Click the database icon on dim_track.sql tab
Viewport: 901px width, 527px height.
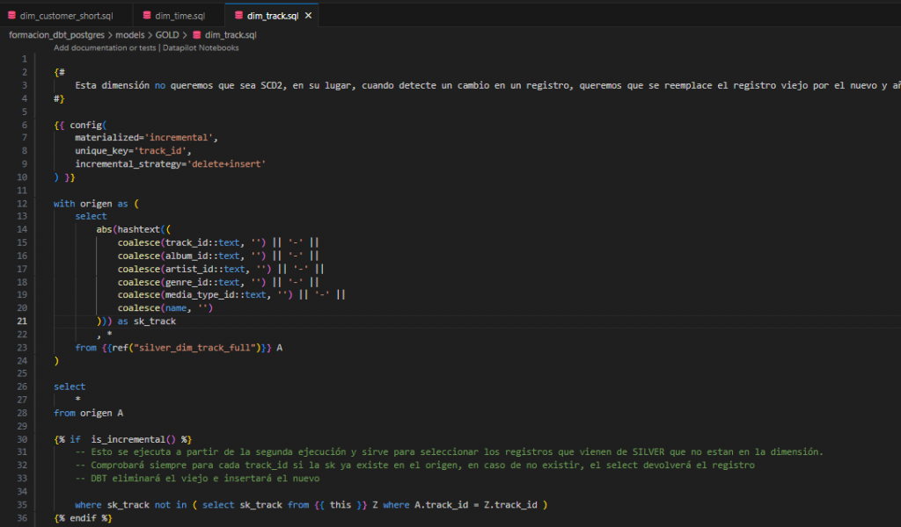click(238, 15)
